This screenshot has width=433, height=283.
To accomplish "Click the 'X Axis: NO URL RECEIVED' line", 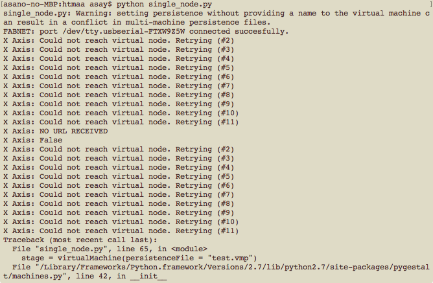I will [56, 131].
